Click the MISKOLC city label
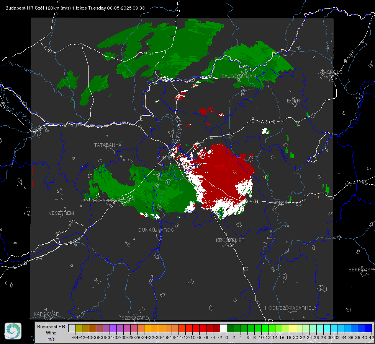 [332, 72]
